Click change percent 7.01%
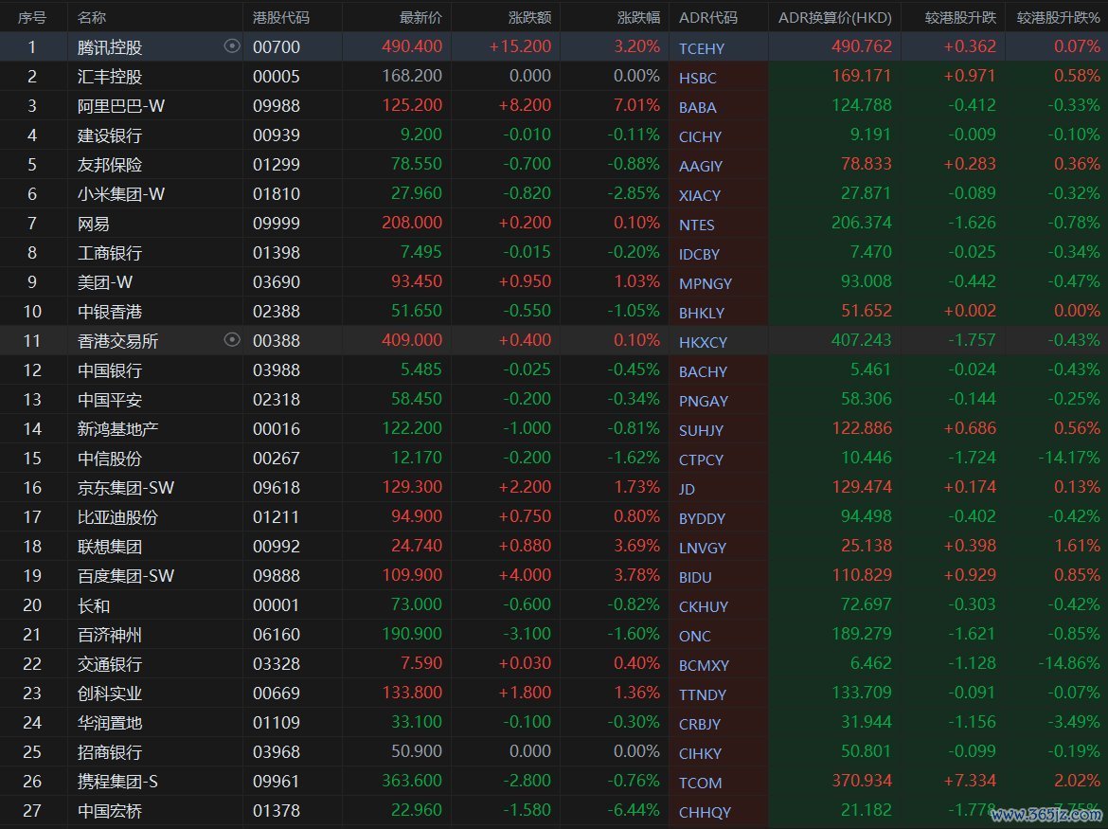The height and width of the screenshot is (829, 1108). click(x=636, y=104)
